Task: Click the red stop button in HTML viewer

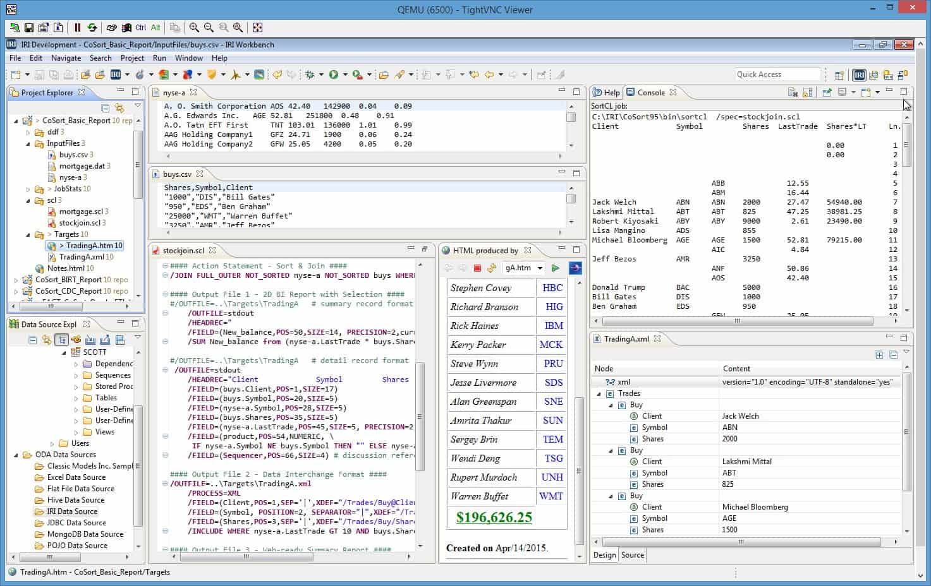Action: pos(477,268)
